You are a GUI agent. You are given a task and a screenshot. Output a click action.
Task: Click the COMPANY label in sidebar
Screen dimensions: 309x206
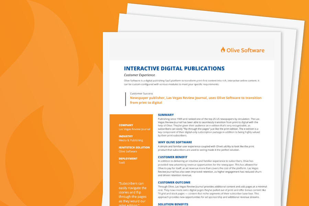[126, 125]
